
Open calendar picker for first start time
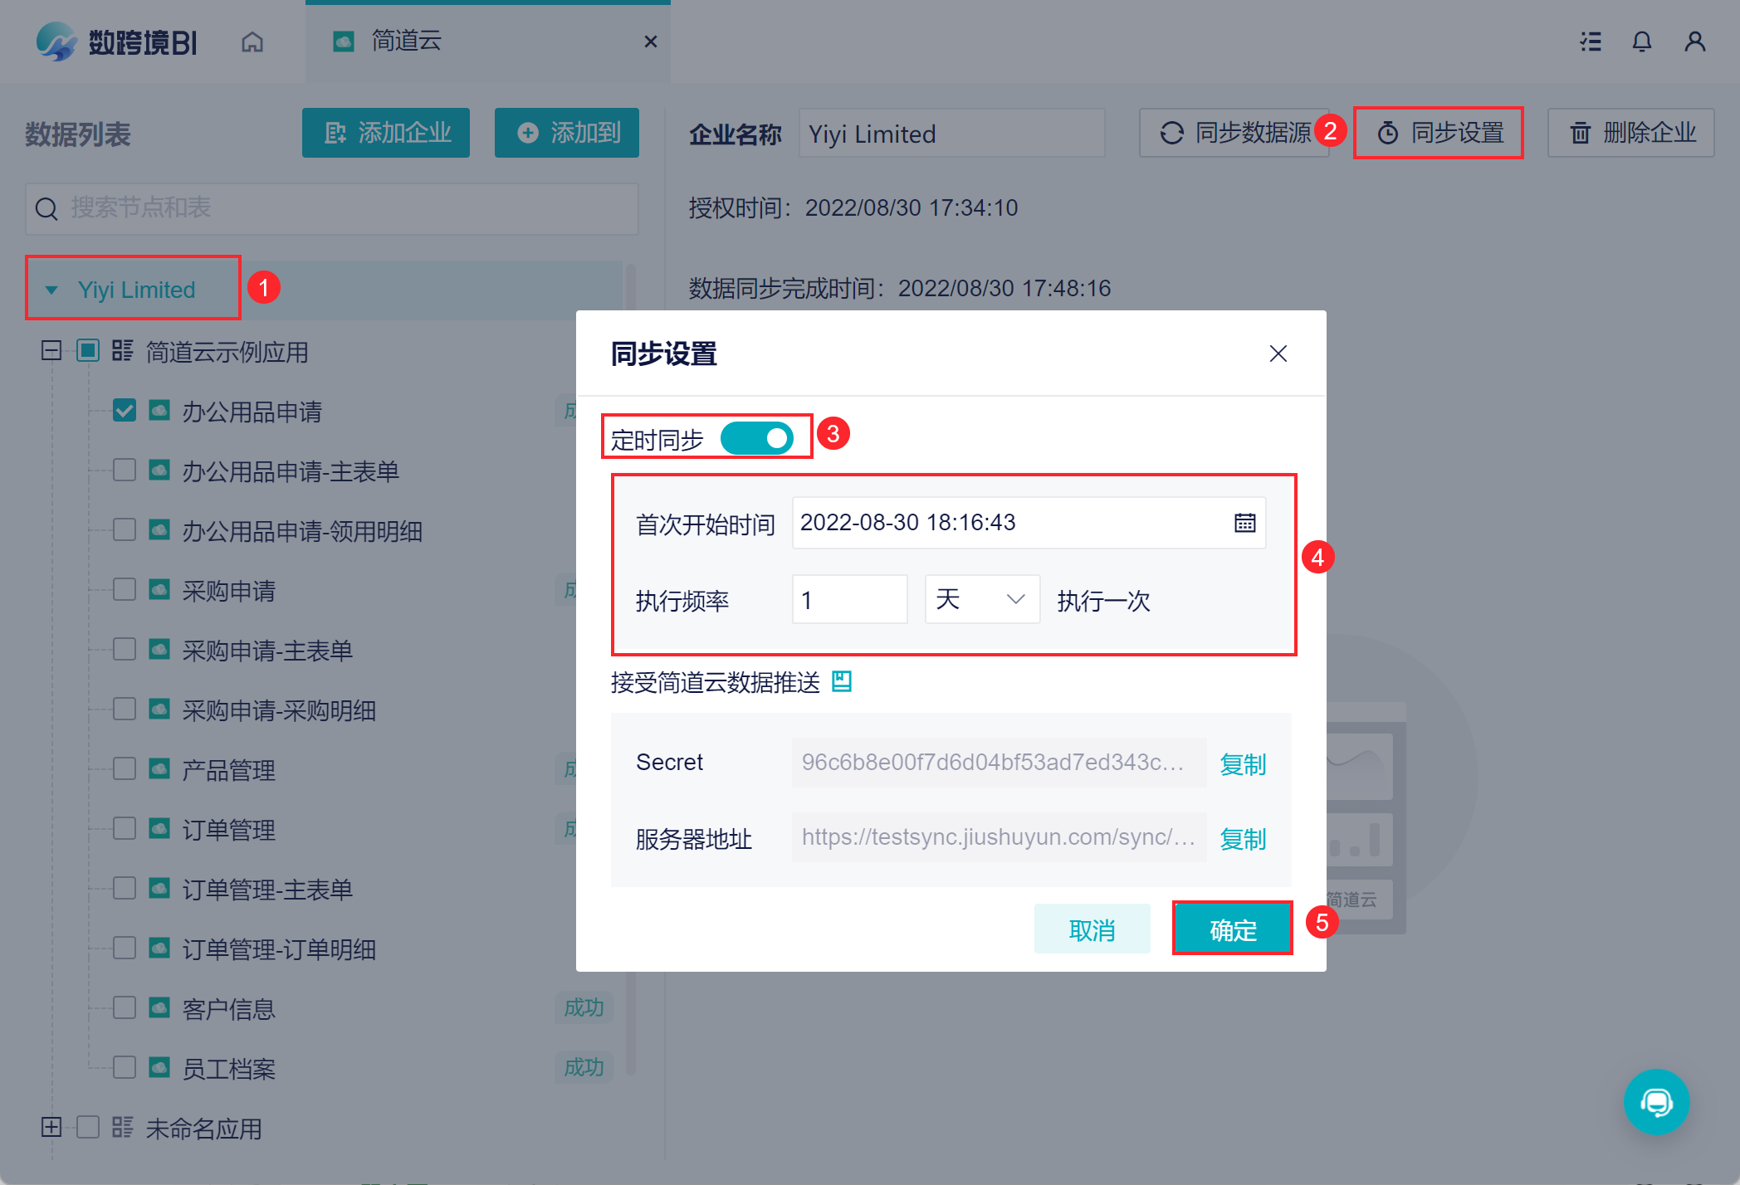coord(1244,523)
